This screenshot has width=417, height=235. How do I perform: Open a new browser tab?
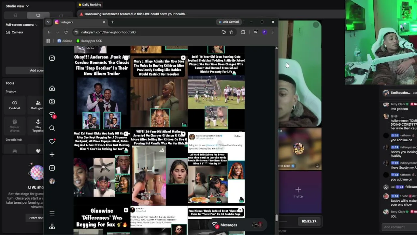(112, 22)
